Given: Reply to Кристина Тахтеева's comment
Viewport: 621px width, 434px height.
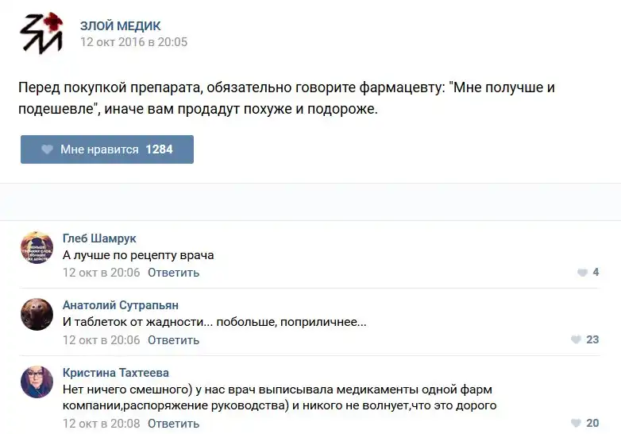Looking at the screenshot, I should pos(173,424).
